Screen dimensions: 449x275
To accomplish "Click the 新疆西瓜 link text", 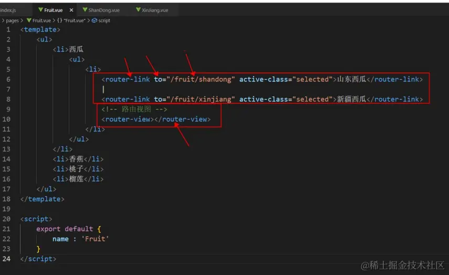I will click(352, 99).
